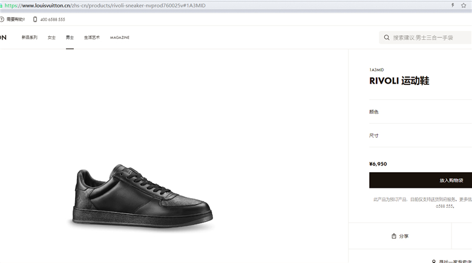Click the lightning bolt icon in address bar
The image size is (472, 263).
453,5
